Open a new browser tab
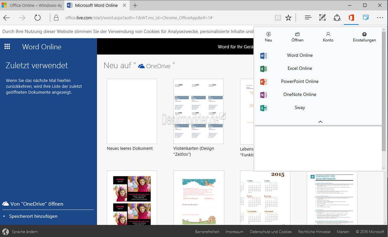This screenshot has width=388, height=237. [135, 5]
